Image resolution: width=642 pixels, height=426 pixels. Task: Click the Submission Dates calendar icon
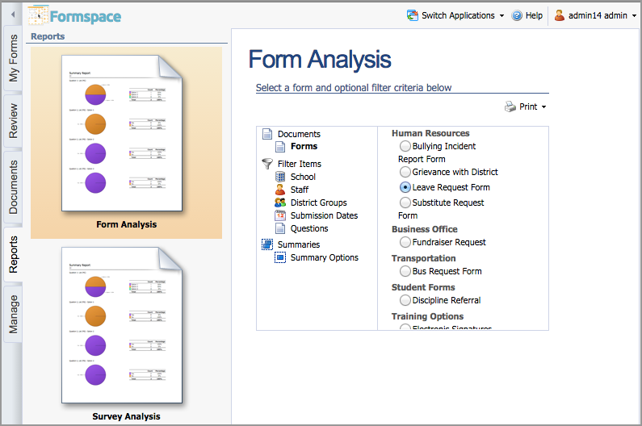point(280,215)
